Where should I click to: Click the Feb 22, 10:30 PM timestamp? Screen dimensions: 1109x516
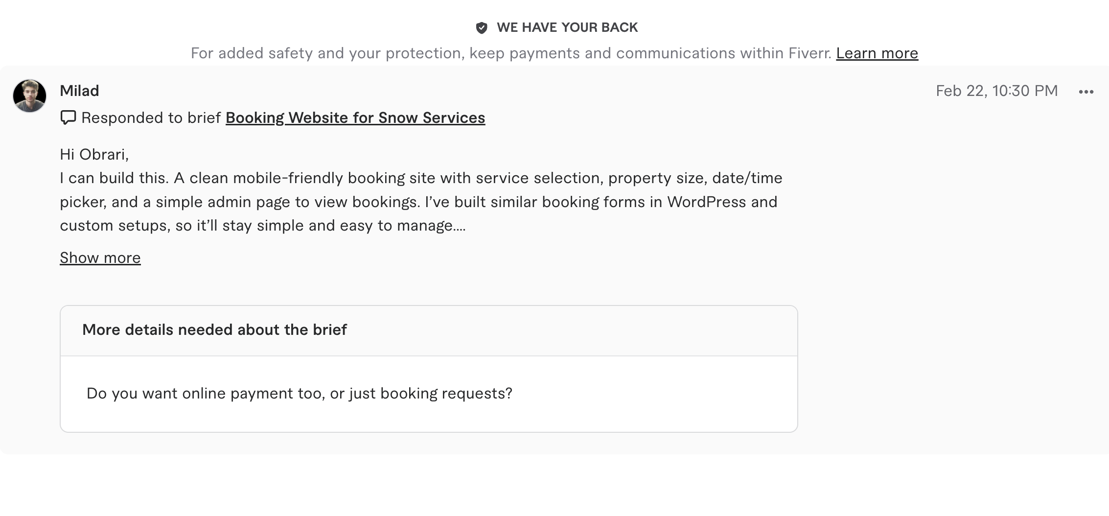tap(996, 91)
